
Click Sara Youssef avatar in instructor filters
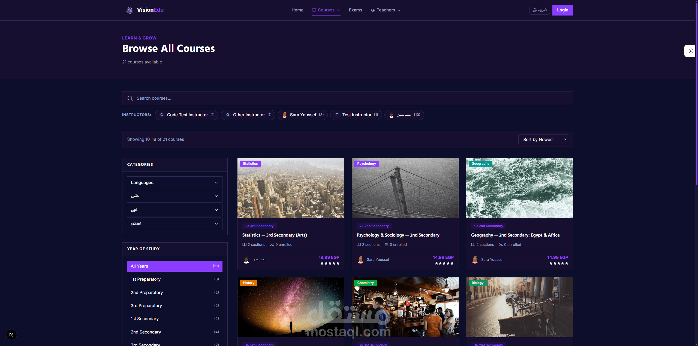(284, 115)
